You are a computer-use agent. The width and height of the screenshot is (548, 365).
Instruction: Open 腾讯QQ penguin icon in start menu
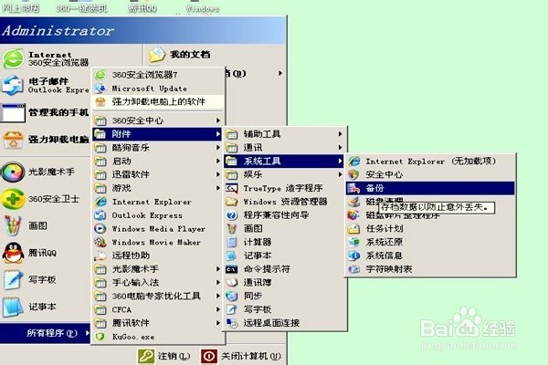pyautogui.click(x=14, y=253)
